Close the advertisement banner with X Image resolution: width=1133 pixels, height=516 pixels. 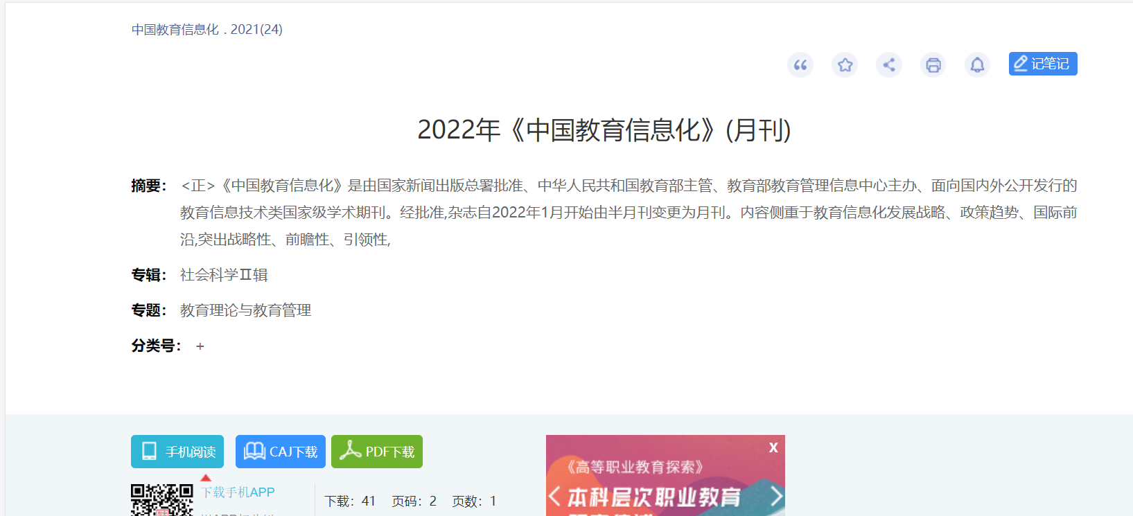(x=773, y=447)
